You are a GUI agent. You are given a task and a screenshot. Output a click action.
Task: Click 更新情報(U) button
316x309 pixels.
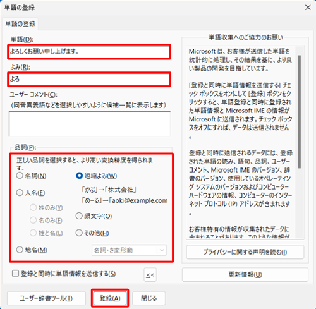[x=245, y=274]
